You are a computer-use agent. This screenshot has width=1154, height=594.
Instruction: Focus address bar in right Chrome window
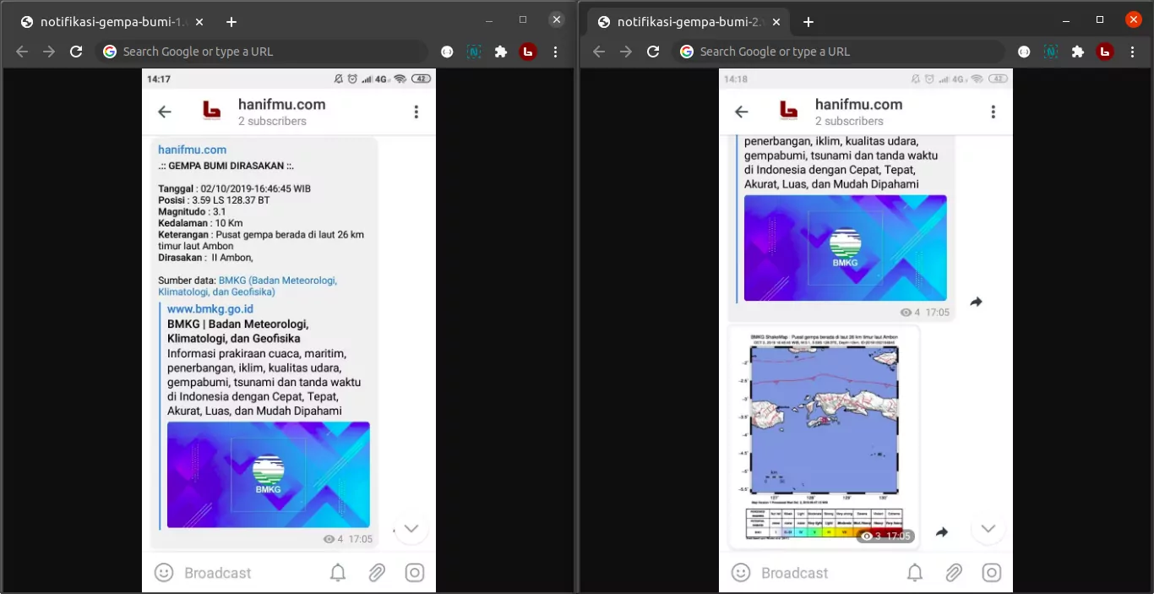[839, 52]
